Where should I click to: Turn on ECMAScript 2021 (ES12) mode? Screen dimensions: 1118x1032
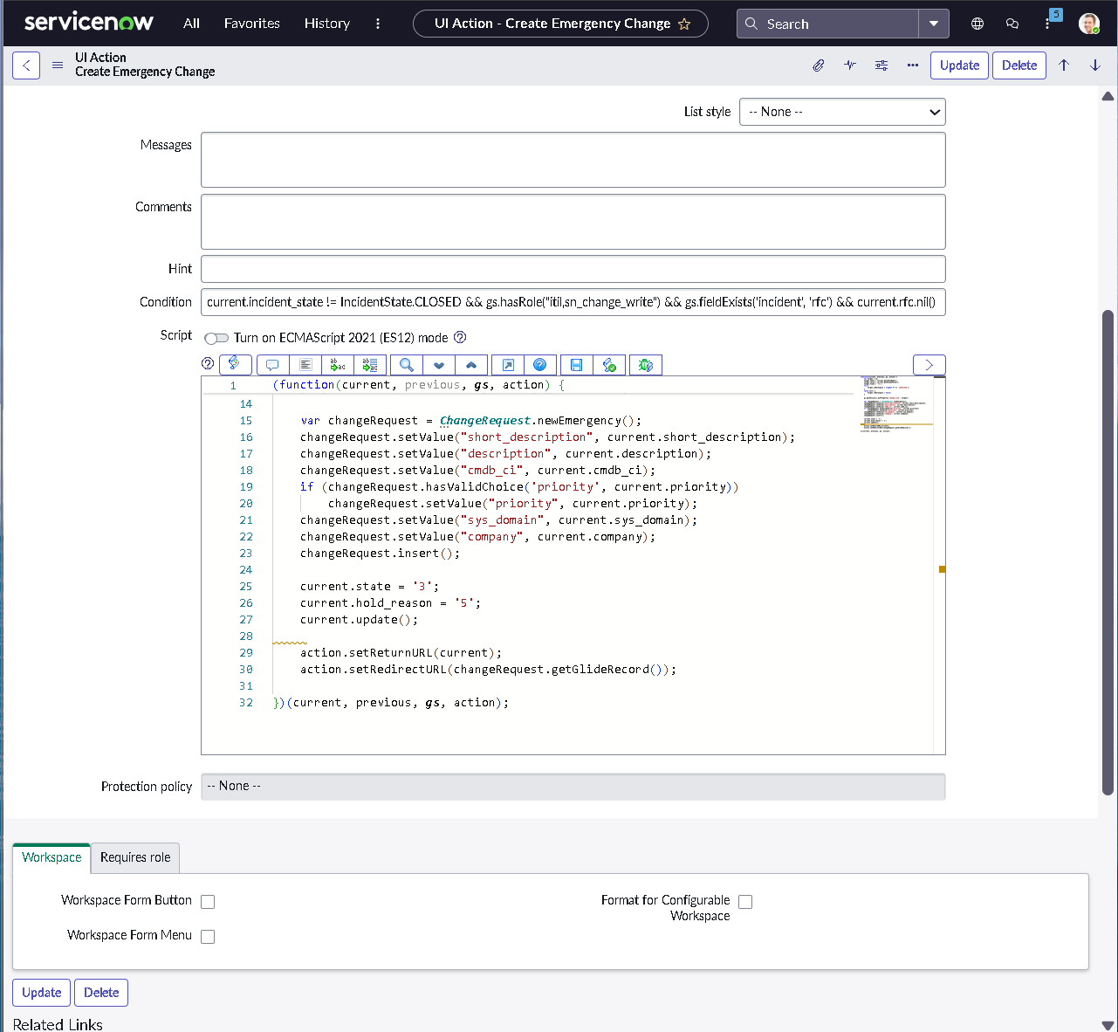[216, 339]
